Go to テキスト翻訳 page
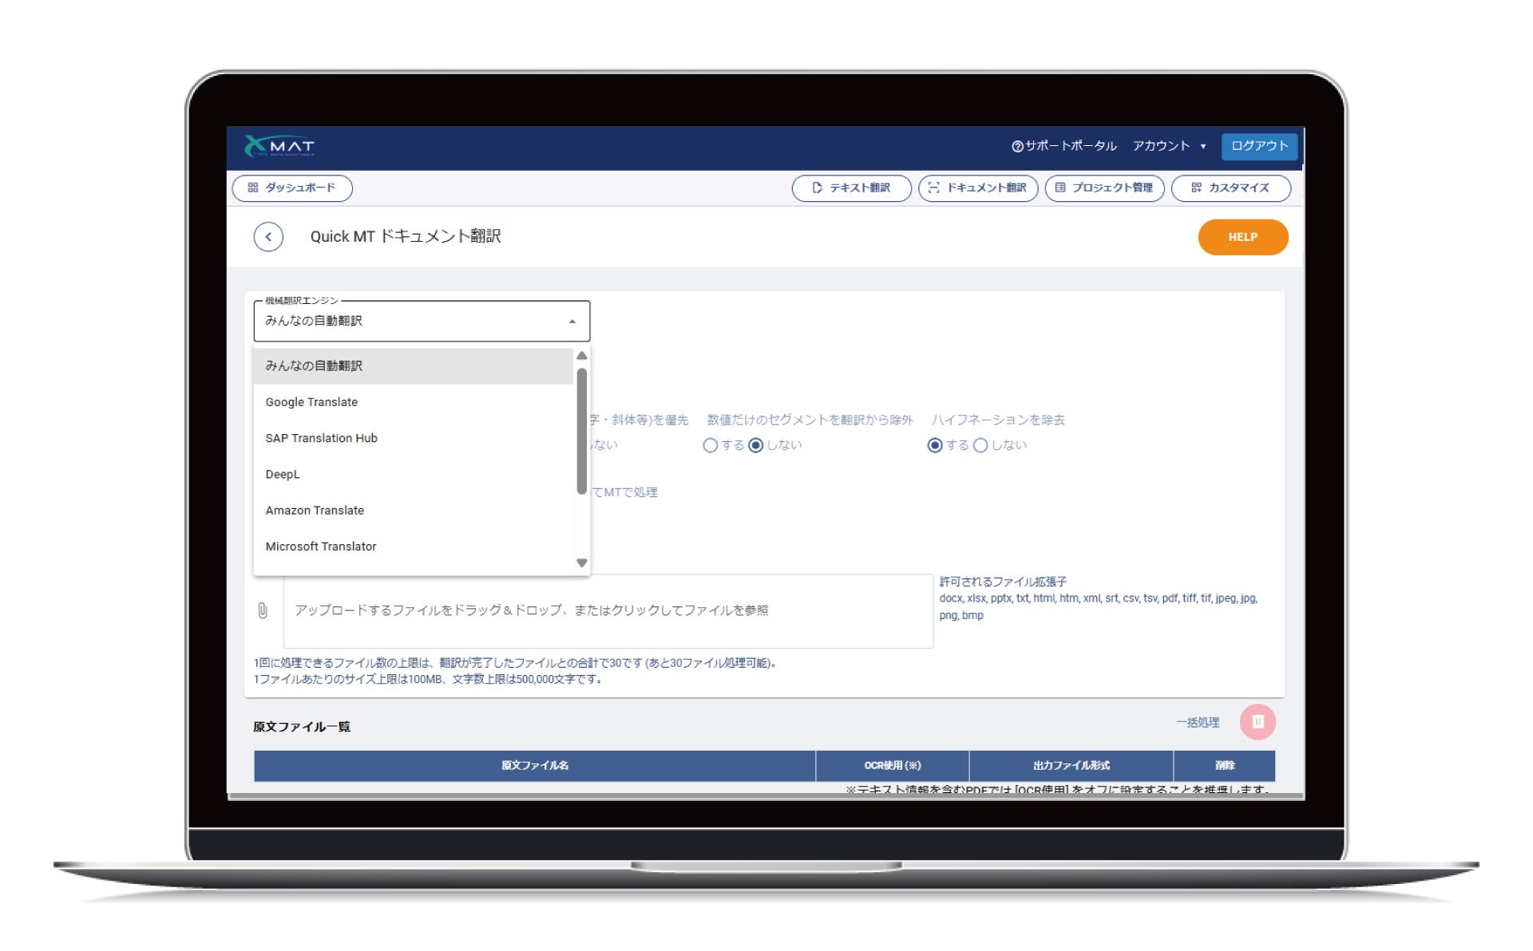The height and width of the screenshot is (951, 1533). (x=850, y=188)
